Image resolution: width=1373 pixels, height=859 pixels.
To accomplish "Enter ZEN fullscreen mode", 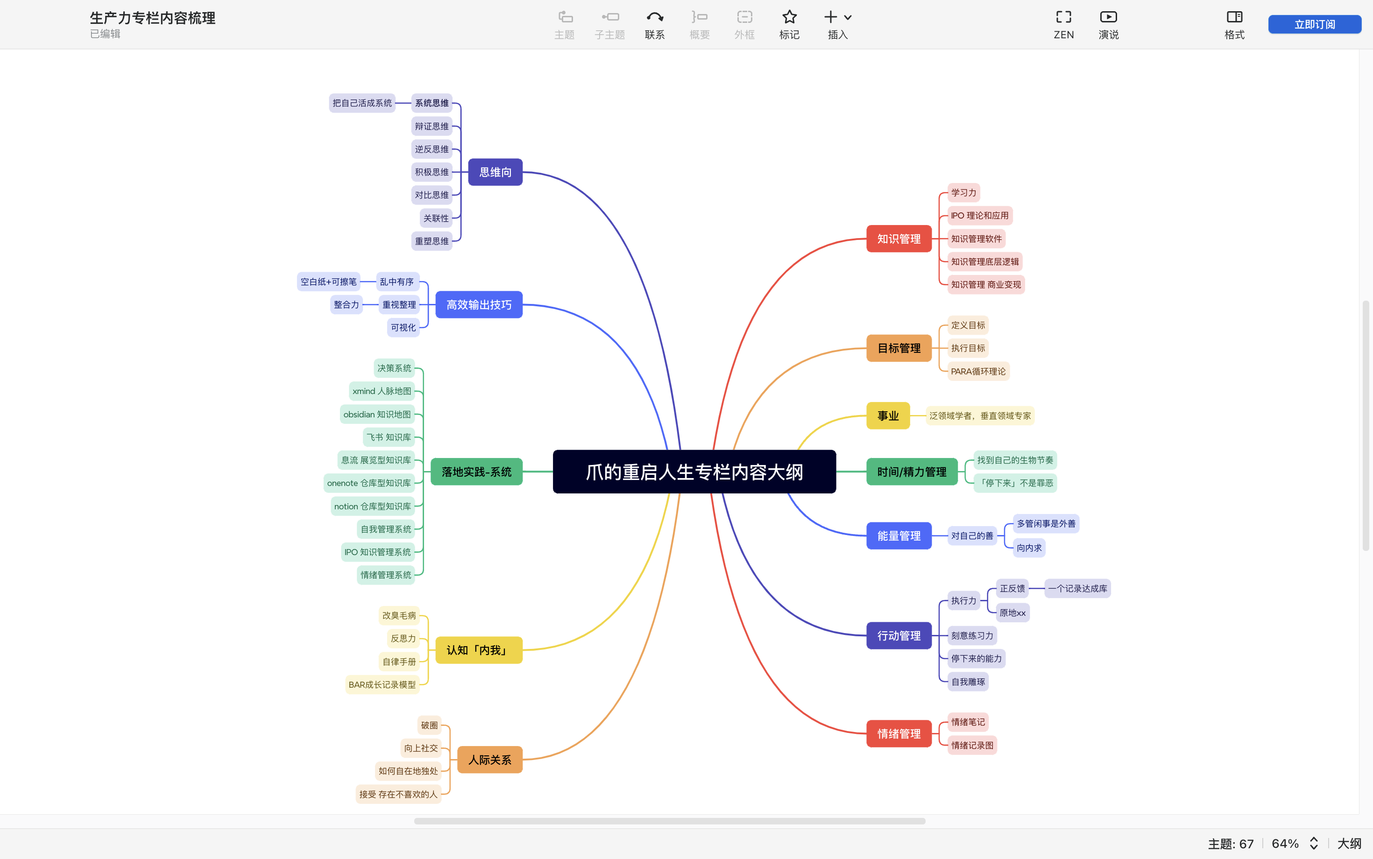I will [1063, 18].
